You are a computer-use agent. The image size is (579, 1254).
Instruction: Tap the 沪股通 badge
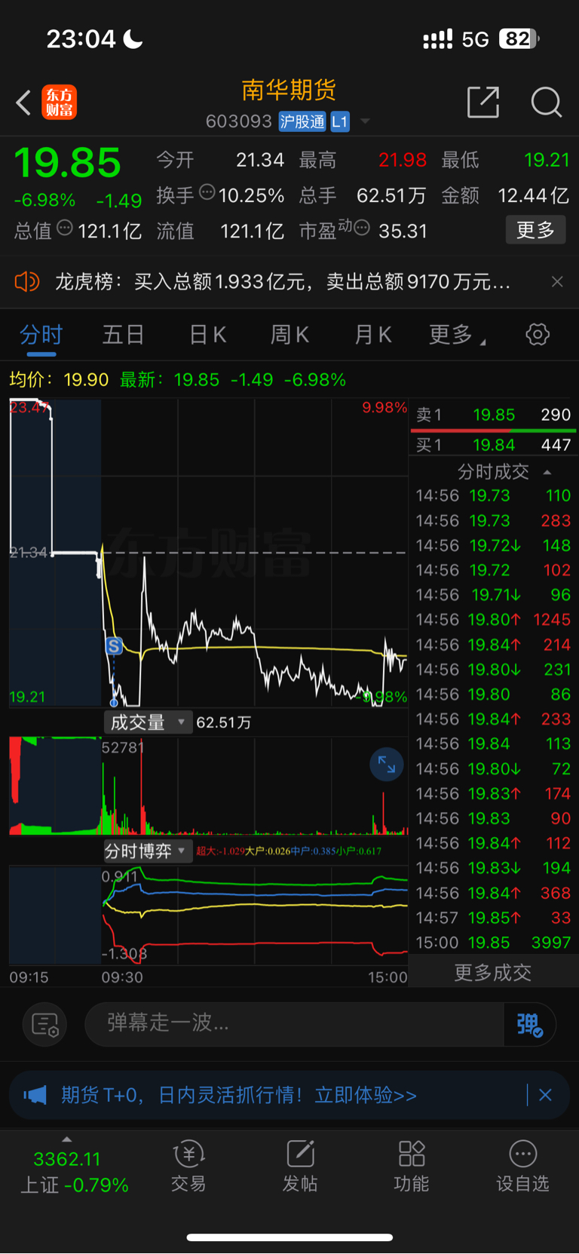point(302,121)
